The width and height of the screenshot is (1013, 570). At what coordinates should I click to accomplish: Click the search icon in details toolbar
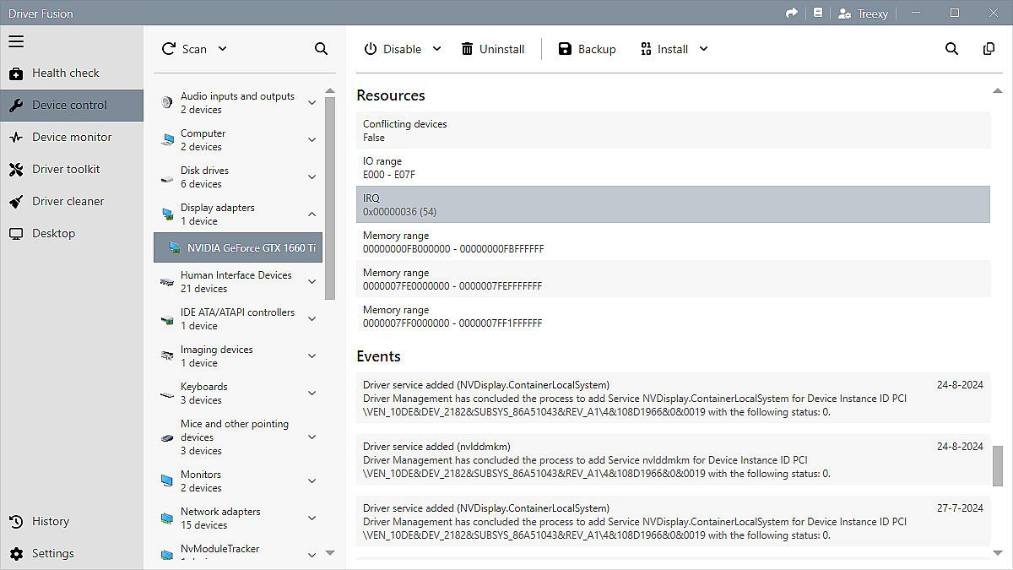pos(951,49)
